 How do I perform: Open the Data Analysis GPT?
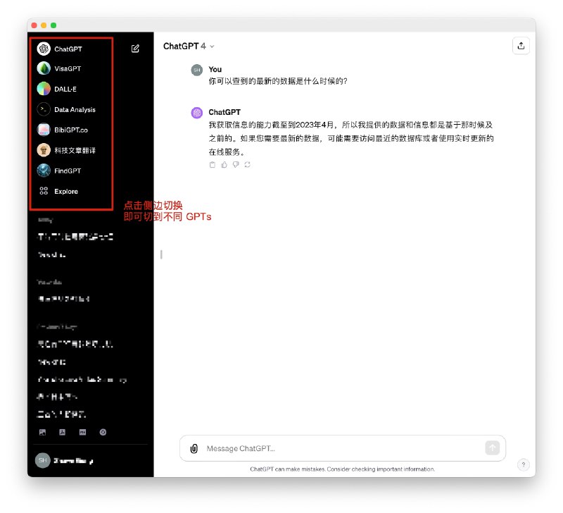click(66, 109)
